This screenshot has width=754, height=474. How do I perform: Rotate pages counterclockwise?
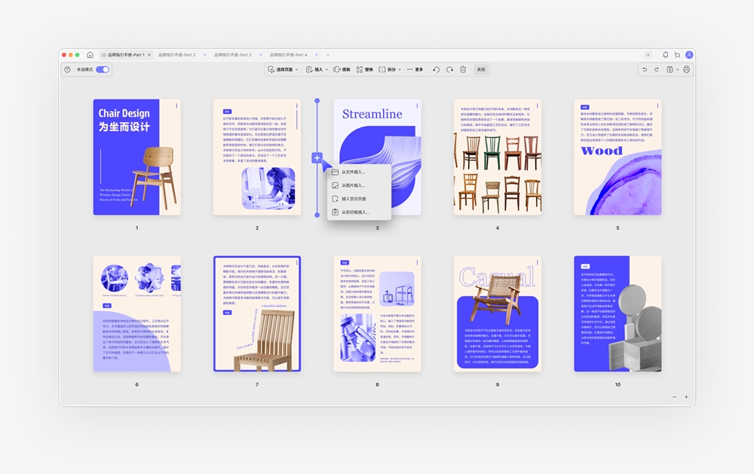[436, 69]
